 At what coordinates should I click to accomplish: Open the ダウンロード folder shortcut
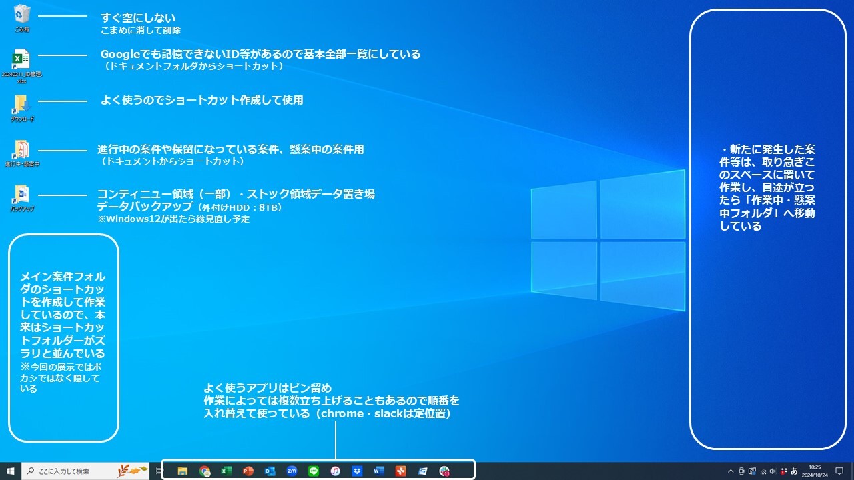click(21, 105)
